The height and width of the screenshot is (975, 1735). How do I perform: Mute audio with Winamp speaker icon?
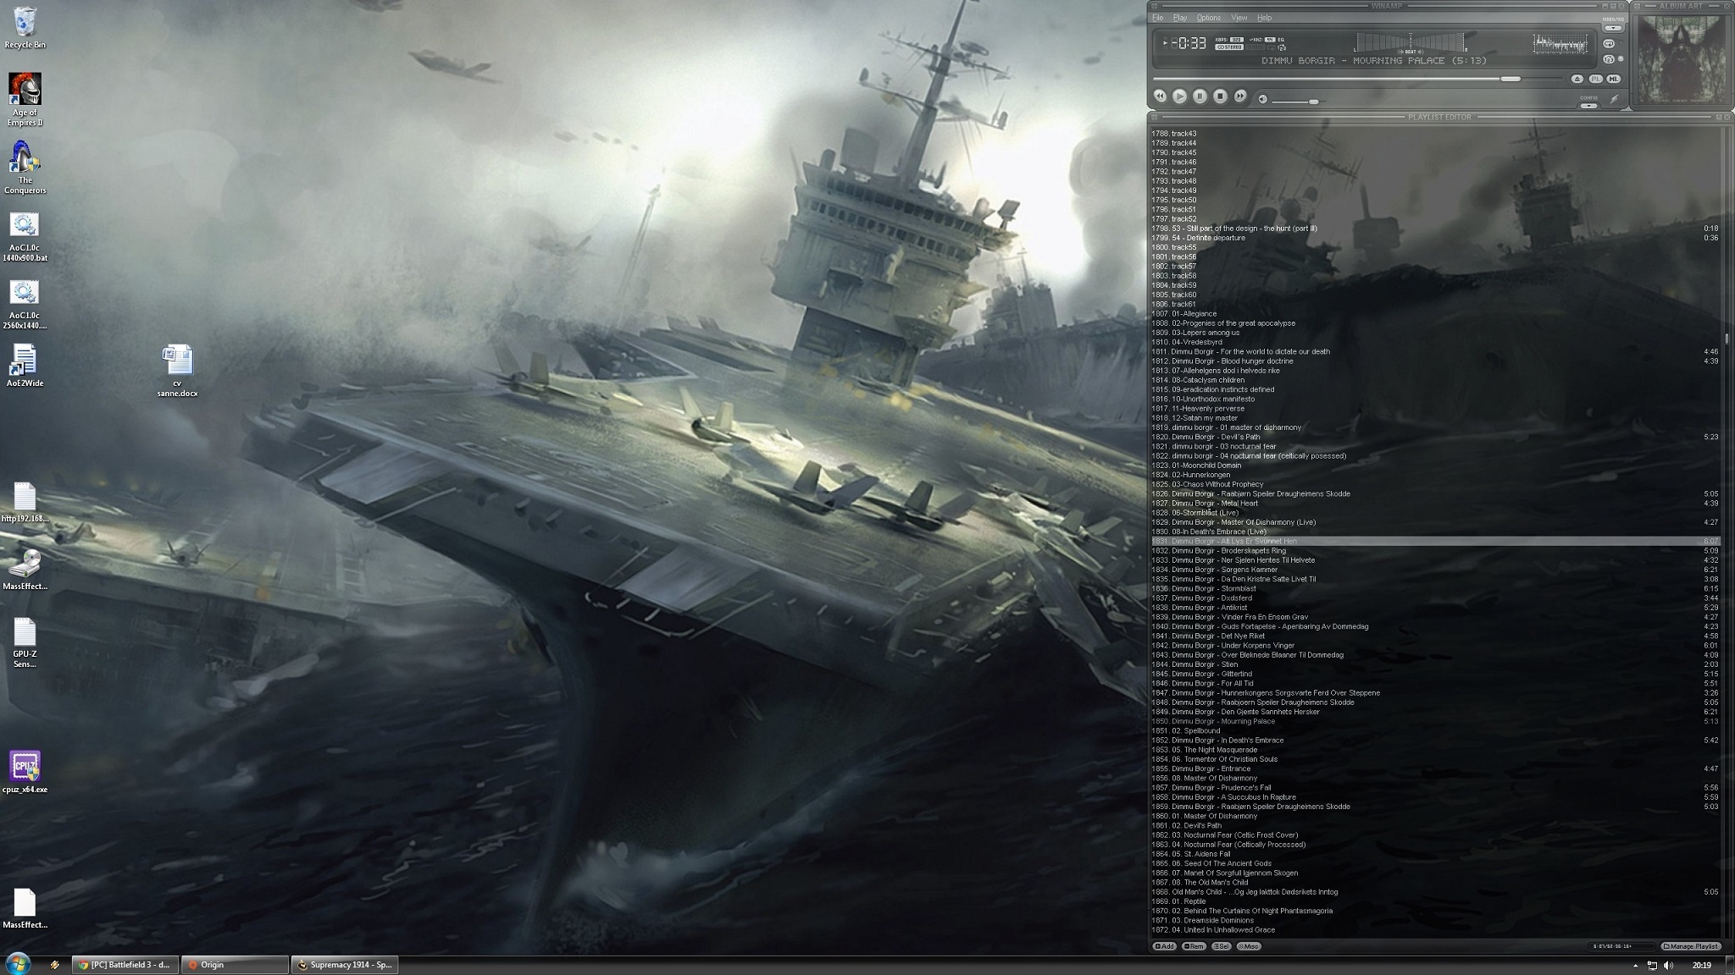[x=1262, y=99]
